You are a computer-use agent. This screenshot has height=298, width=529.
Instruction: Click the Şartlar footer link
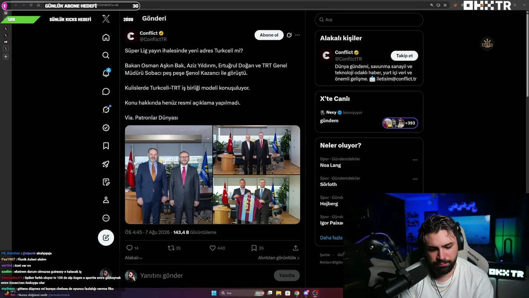coord(325,255)
